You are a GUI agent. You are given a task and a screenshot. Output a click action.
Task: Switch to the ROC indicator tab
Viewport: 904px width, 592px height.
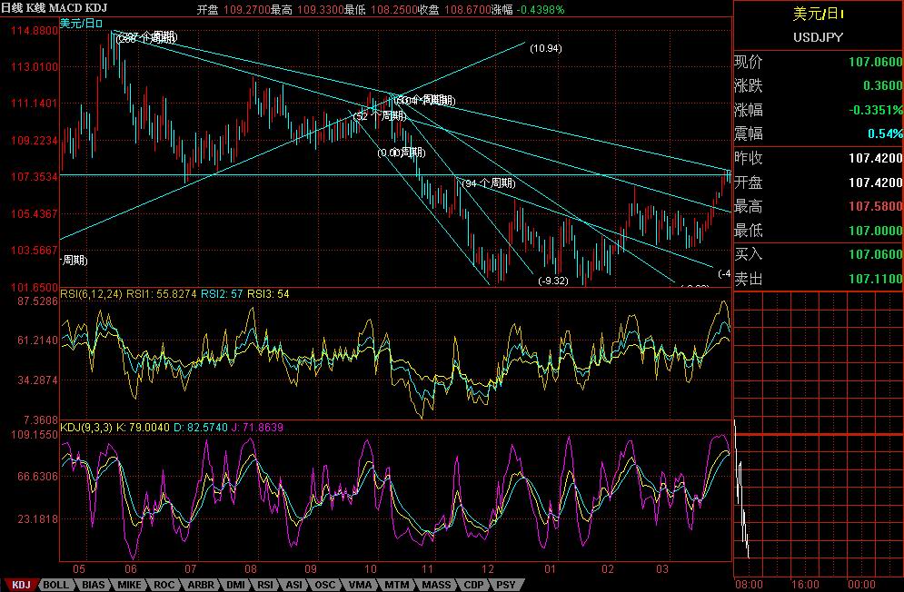(164, 585)
